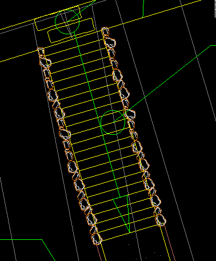This screenshot has width=216, height=261.
Task: Select the bottommost boulder of the left rock row
Action: (x=97, y=239)
